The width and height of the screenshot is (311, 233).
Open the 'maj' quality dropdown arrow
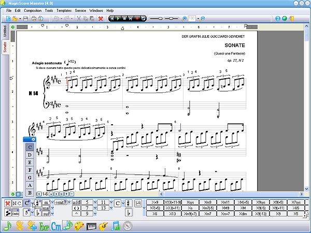click(52, 208)
